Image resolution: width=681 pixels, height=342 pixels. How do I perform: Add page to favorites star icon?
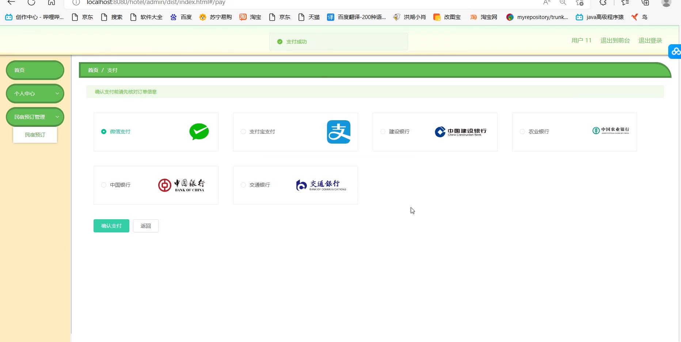(x=579, y=3)
